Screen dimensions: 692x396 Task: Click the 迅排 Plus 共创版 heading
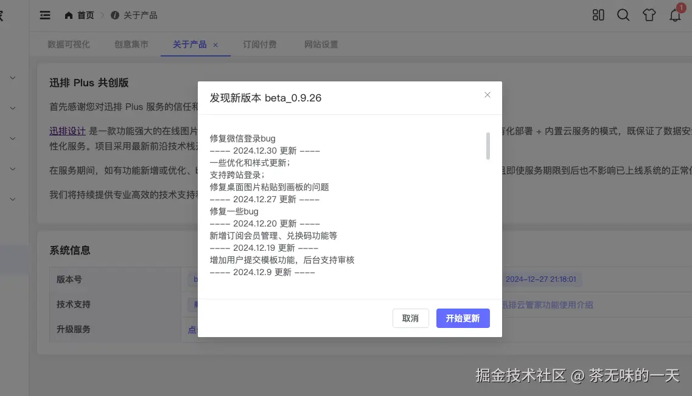click(x=89, y=83)
